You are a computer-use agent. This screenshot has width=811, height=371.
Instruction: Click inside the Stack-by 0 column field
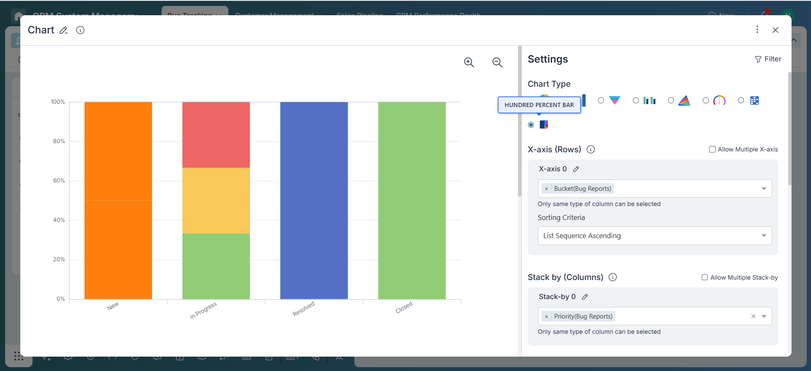coord(655,316)
